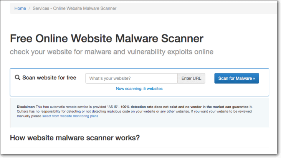Click the 'What's your website?' URL field
Image resolution: width=281 pixels, height=158 pixels.
[131, 78]
